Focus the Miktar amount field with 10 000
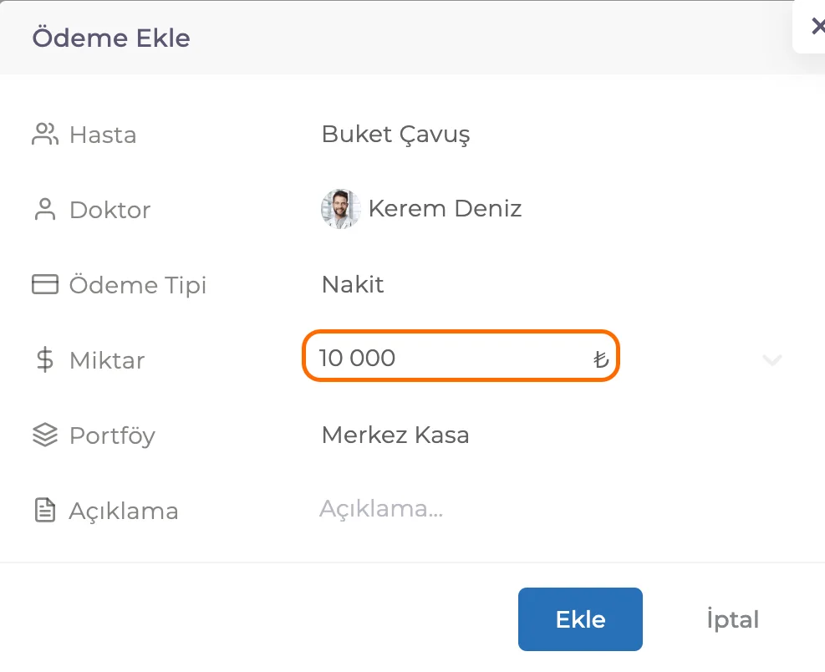The image size is (825, 672). pyautogui.click(x=461, y=356)
